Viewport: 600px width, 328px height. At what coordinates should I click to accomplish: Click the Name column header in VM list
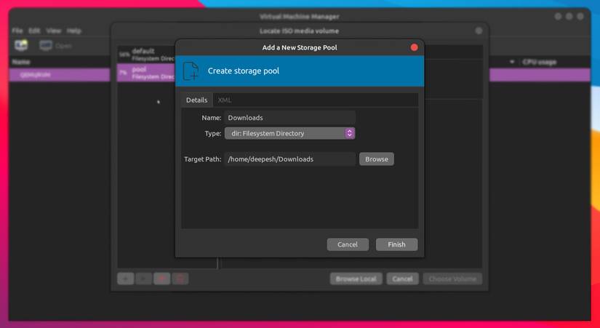(x=21, y=62)
